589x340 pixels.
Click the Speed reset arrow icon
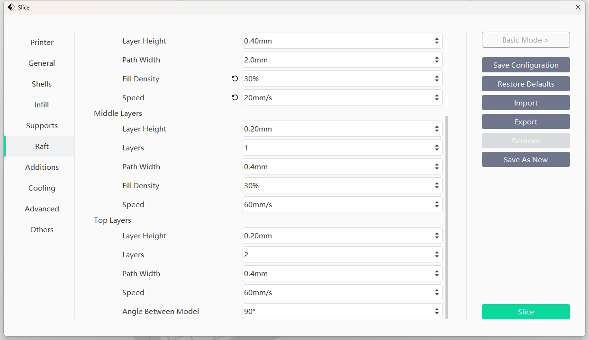(235, 98)
